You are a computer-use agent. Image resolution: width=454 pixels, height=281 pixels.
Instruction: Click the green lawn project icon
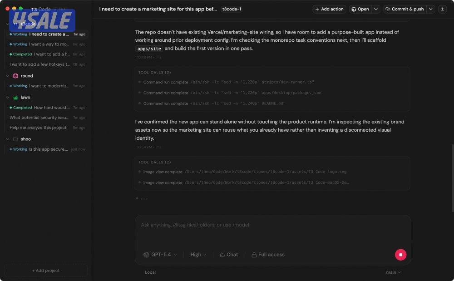[15, 98]
